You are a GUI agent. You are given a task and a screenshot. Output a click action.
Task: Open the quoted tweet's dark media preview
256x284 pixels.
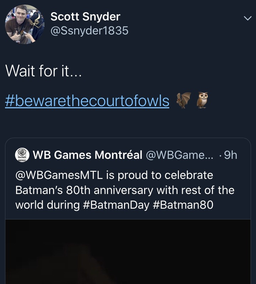128,251
